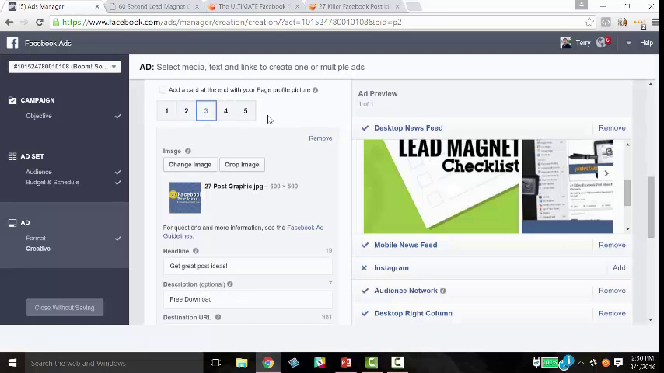This screenshot has height=373, width=664.
Task: Click the Ad Set section icon
Action: (12, 156)
